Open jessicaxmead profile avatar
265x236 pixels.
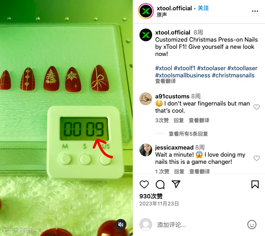pyautogui.click(x=146, y=150)
